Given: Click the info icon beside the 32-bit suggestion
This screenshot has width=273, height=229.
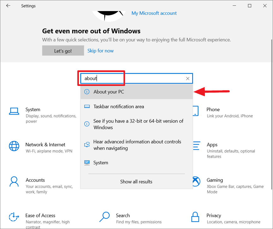Looking at the screenshot, I should [x=87, y=124].
